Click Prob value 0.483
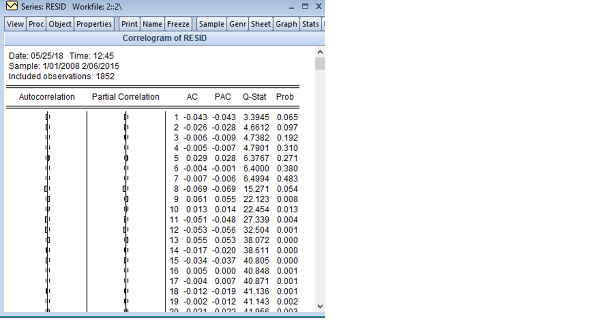 pos(287,179)
